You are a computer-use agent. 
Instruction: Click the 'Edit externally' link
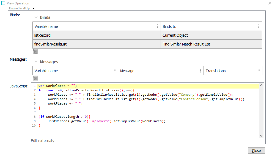(43, 141)
